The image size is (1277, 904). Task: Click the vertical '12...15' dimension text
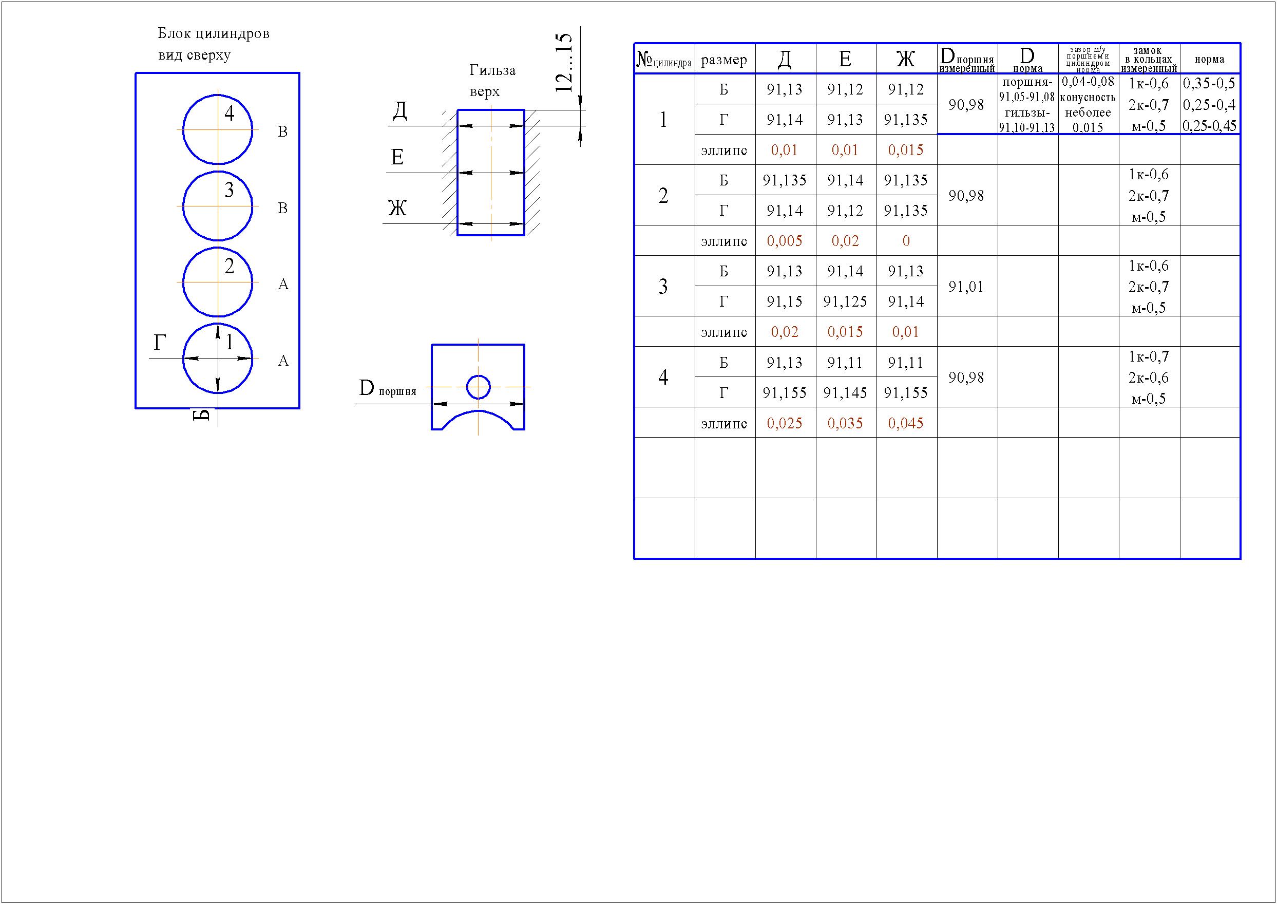(564, 63)
